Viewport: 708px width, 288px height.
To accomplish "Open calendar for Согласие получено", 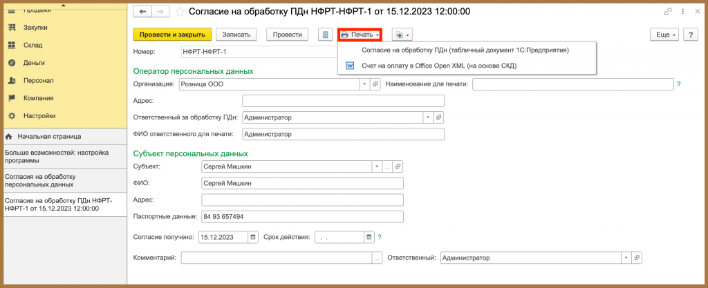I will point(253,237).
